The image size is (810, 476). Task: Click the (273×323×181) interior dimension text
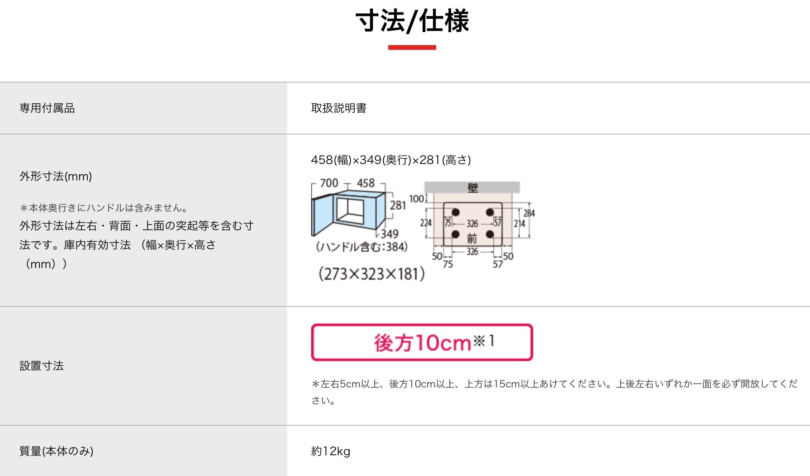click(x=371, y=274)
